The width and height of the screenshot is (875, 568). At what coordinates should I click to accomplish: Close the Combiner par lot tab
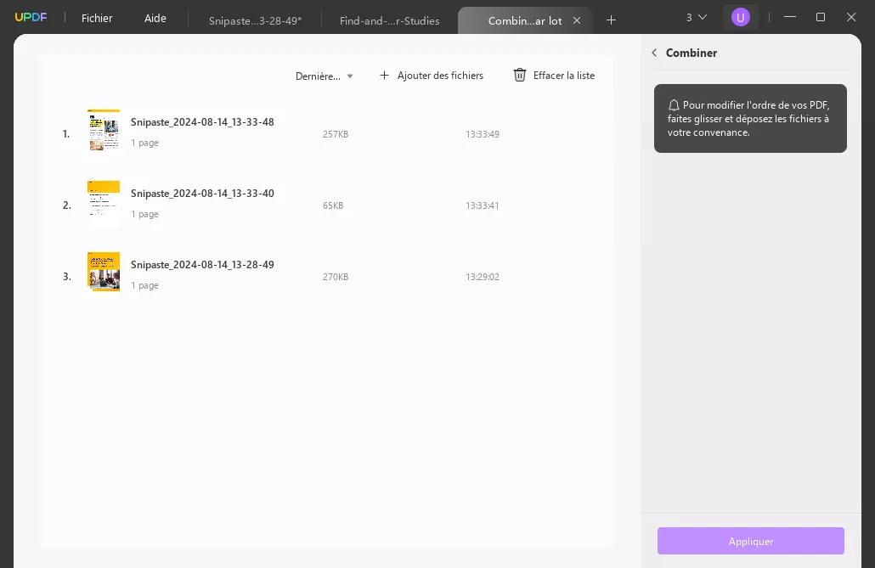tap(577, 20)
